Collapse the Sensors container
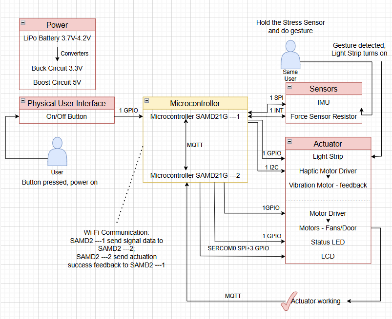 pos(289,87)
